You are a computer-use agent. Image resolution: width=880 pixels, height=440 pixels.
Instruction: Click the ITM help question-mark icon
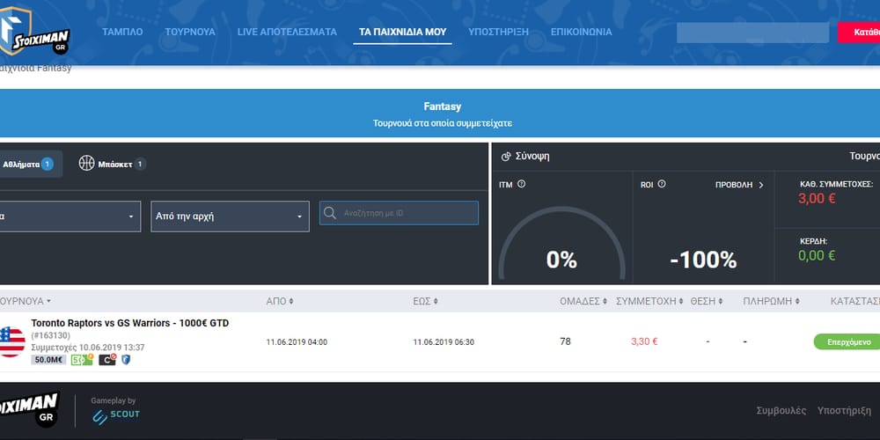click(521, 184)
